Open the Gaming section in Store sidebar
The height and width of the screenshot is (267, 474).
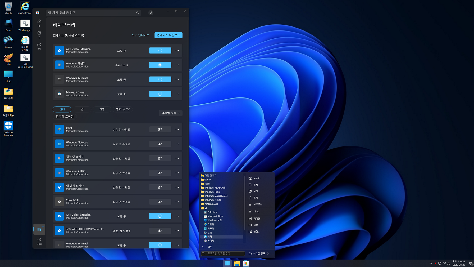(39, 46)
